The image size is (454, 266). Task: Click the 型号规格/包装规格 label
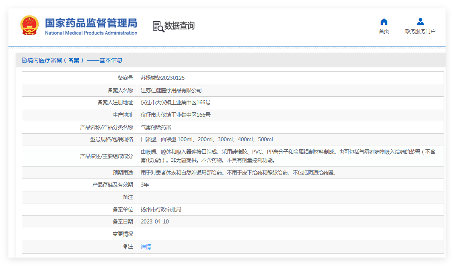click(x=111, y=140)
